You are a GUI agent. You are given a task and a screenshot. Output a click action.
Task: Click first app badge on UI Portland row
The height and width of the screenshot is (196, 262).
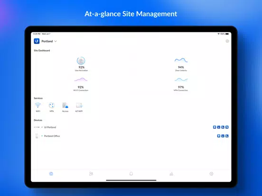215,127
